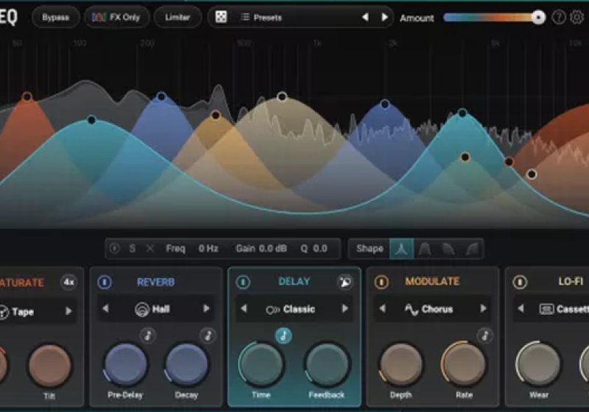Click the Delay Time knob

pyautogui.click(x=261, y=364)
